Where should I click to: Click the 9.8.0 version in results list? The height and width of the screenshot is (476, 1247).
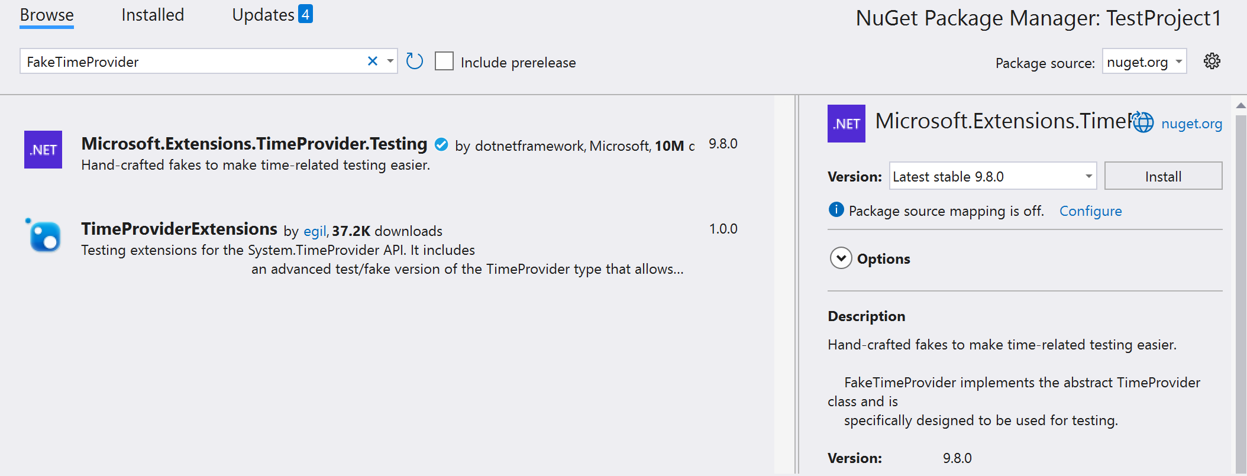[723, 144]
